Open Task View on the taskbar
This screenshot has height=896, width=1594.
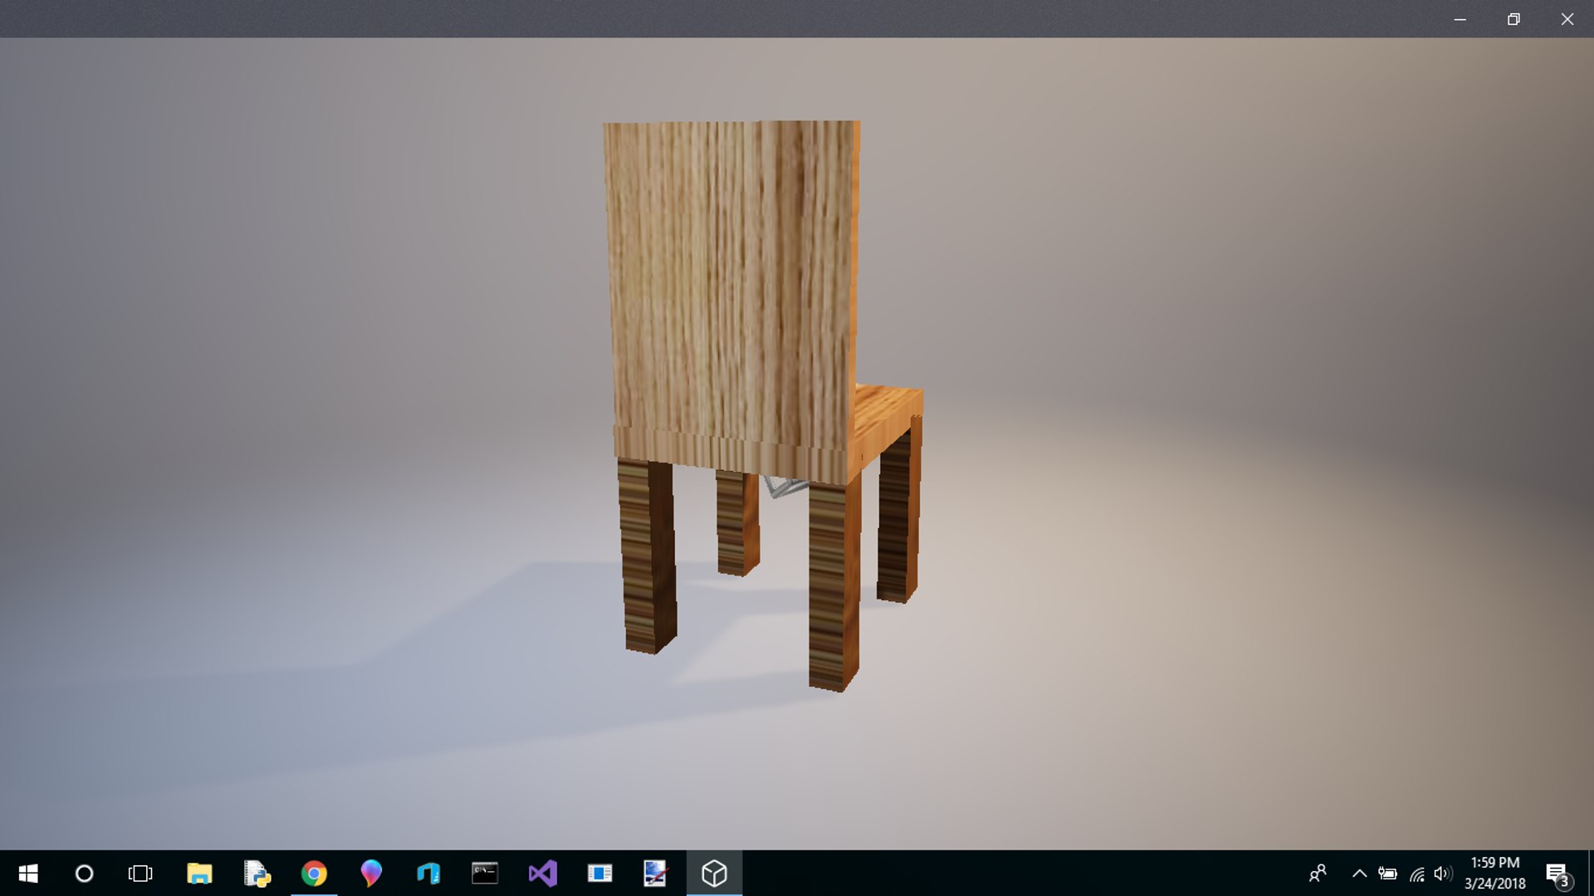click(x=140, y=874)
